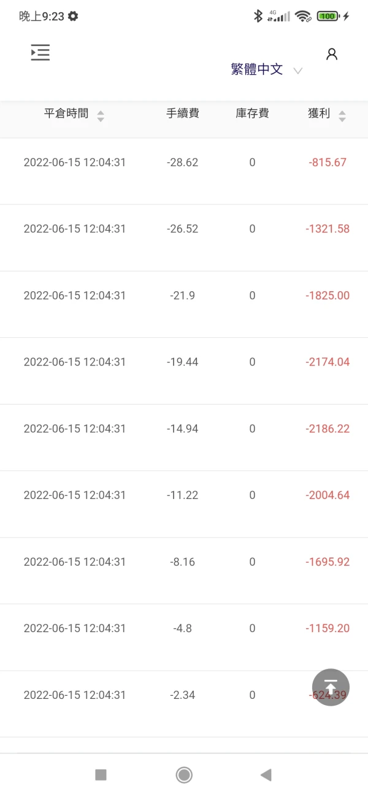Viewport: 368px width, 797px height.
Task: Sort by 平倉時間 using sort arrows
Action: coord(101,116)
